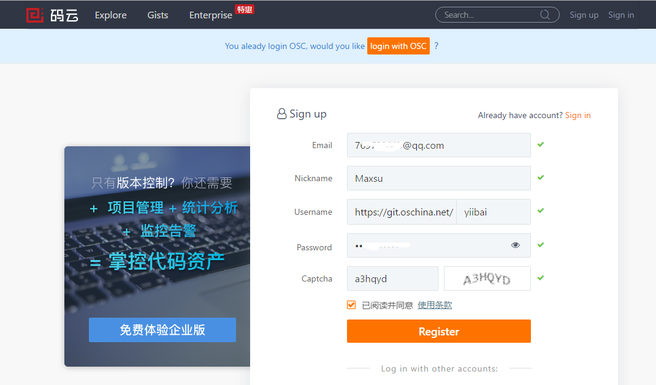The height and width of the screenshot is (385, 656).
Task: Click the Username validation checkmark
Action: 541,211
